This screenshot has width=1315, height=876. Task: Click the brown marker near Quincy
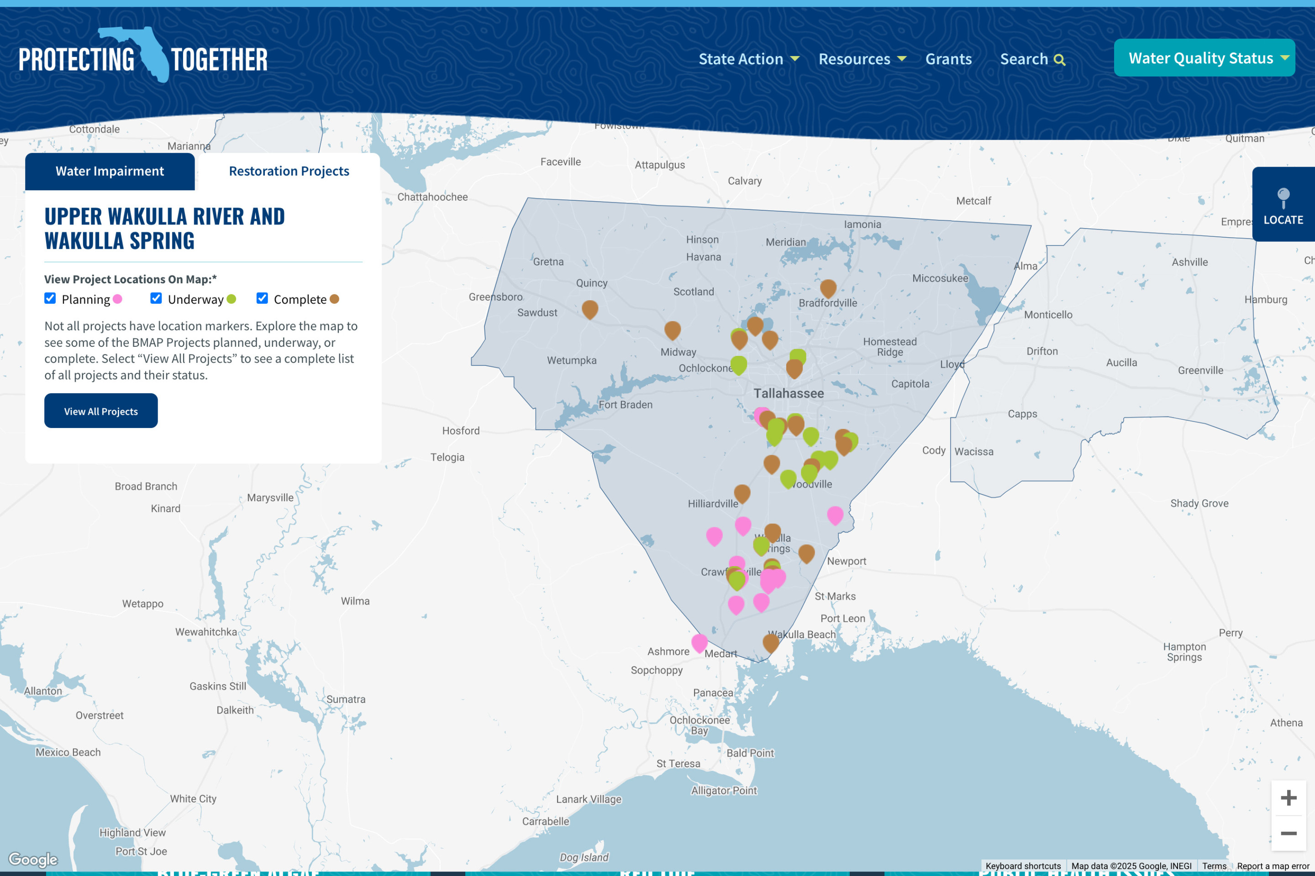[x=590, y=308]
